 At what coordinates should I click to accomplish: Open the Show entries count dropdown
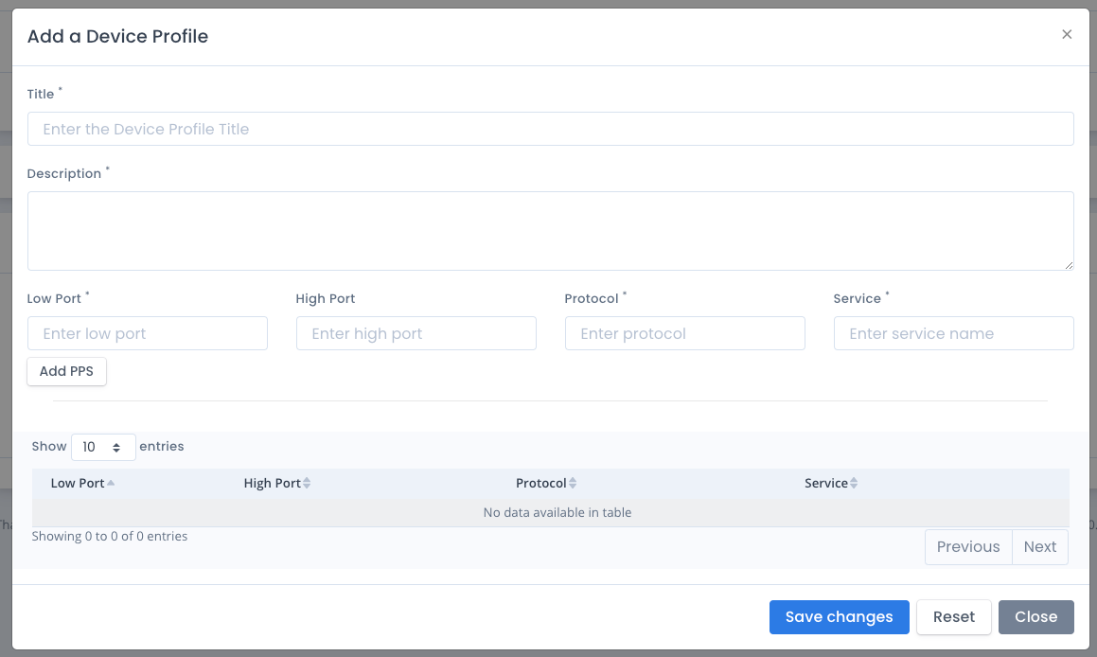[x=103, y=447]
